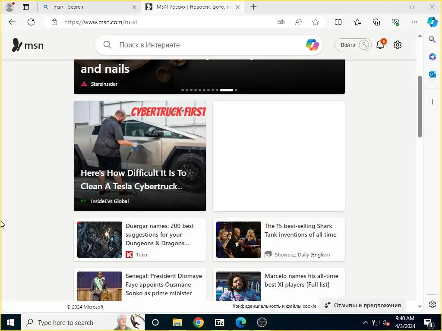The width and height of the screenshot is (442, 331).
Task: Click the StarsInsider source label
Action: tap(104, 84)
